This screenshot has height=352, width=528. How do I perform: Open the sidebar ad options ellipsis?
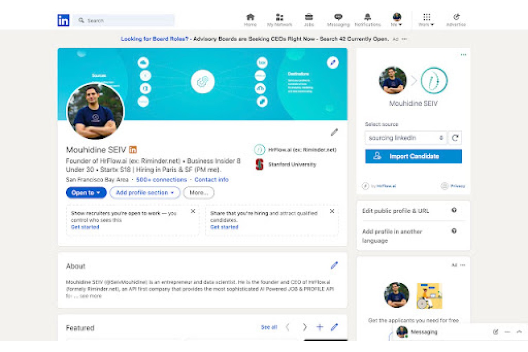(x=463, y=265)
